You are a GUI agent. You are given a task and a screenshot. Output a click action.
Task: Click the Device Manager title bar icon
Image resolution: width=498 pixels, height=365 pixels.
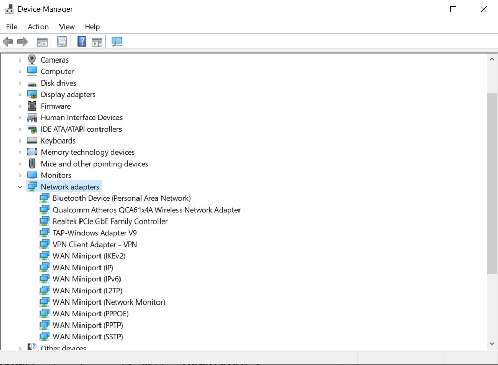coord(10,9)
